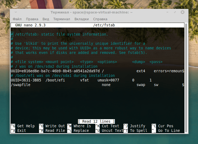Click the '/boot/efi was on /dev/sda1' comment
198x144 pixels.
tap(63, 76)
